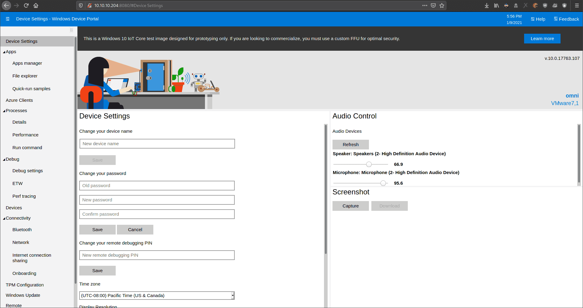Open Windows Update in the sidebar

[23, 295]
